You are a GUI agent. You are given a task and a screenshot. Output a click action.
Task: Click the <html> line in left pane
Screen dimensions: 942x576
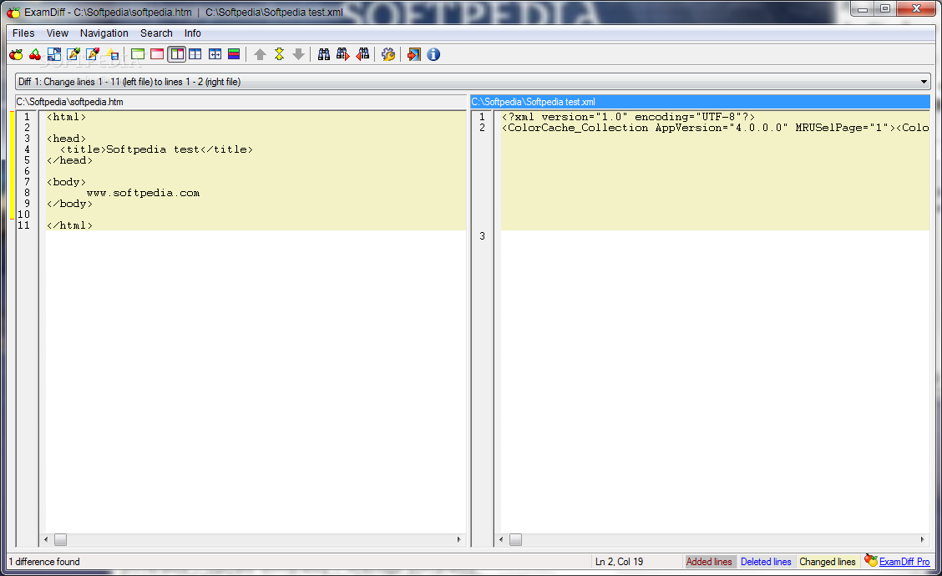pyautogui.click(x=66, y=117)
